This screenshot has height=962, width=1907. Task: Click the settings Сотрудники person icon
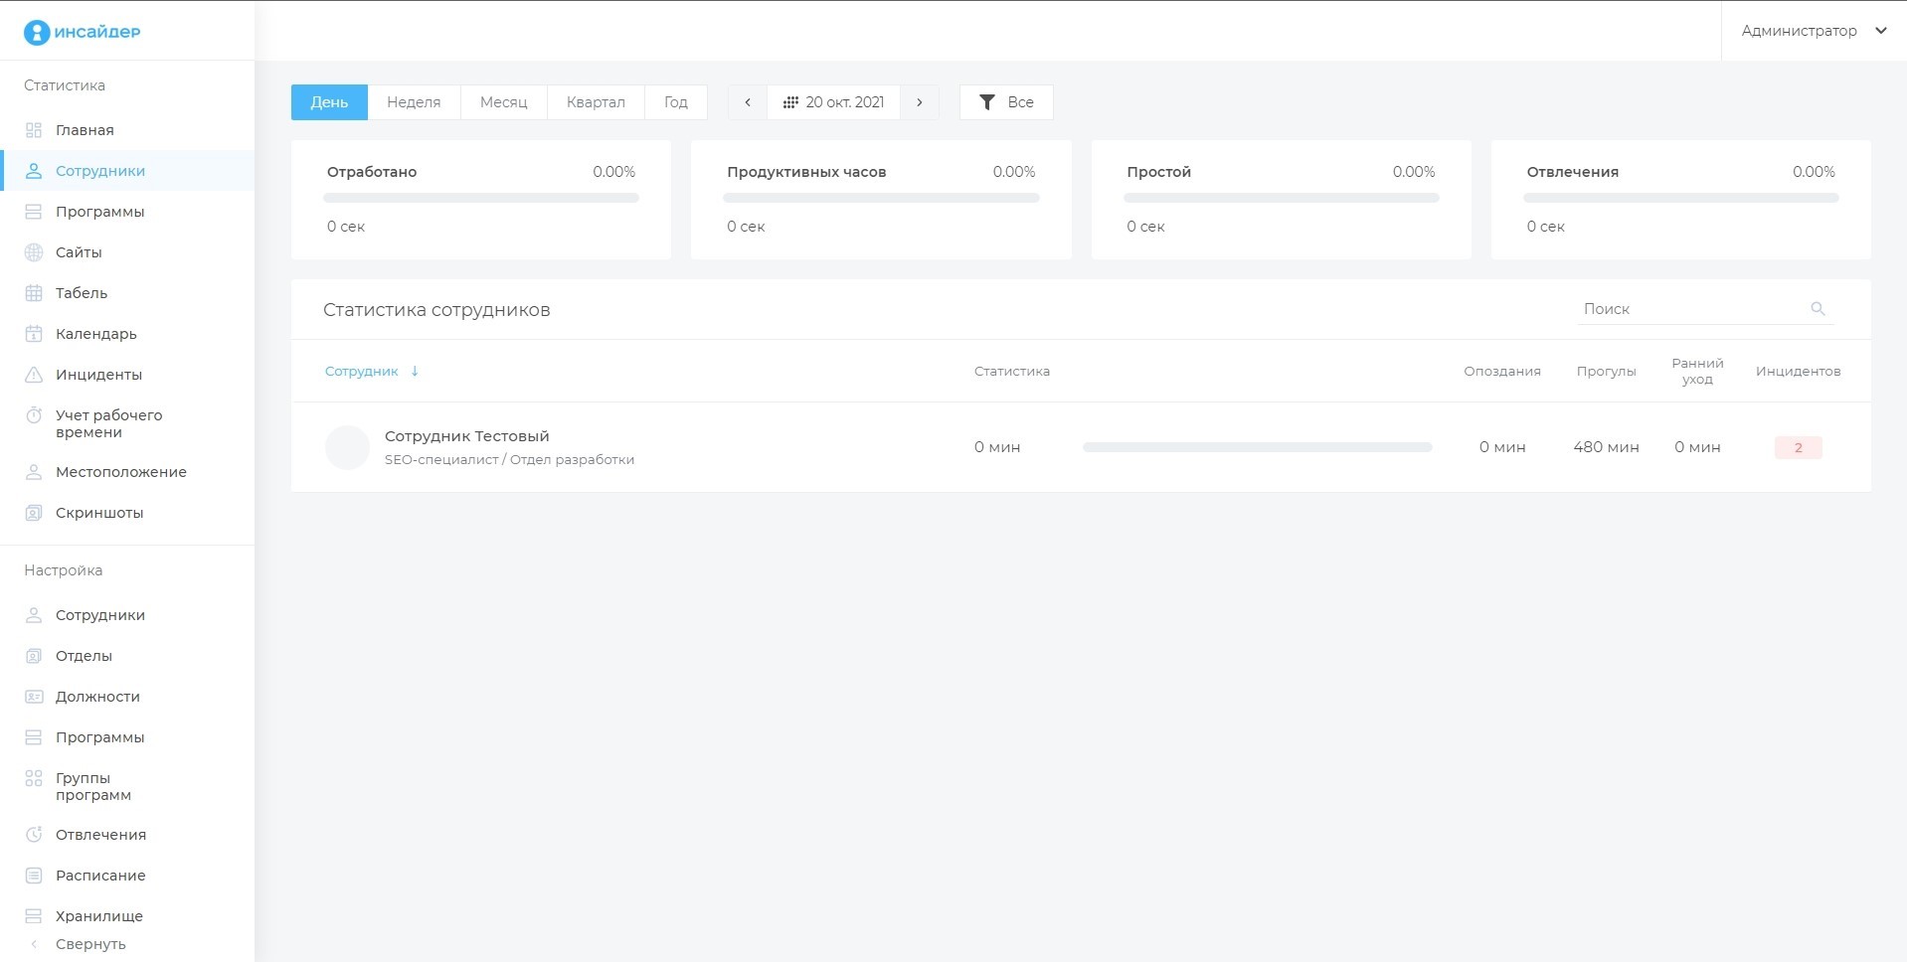34,615
